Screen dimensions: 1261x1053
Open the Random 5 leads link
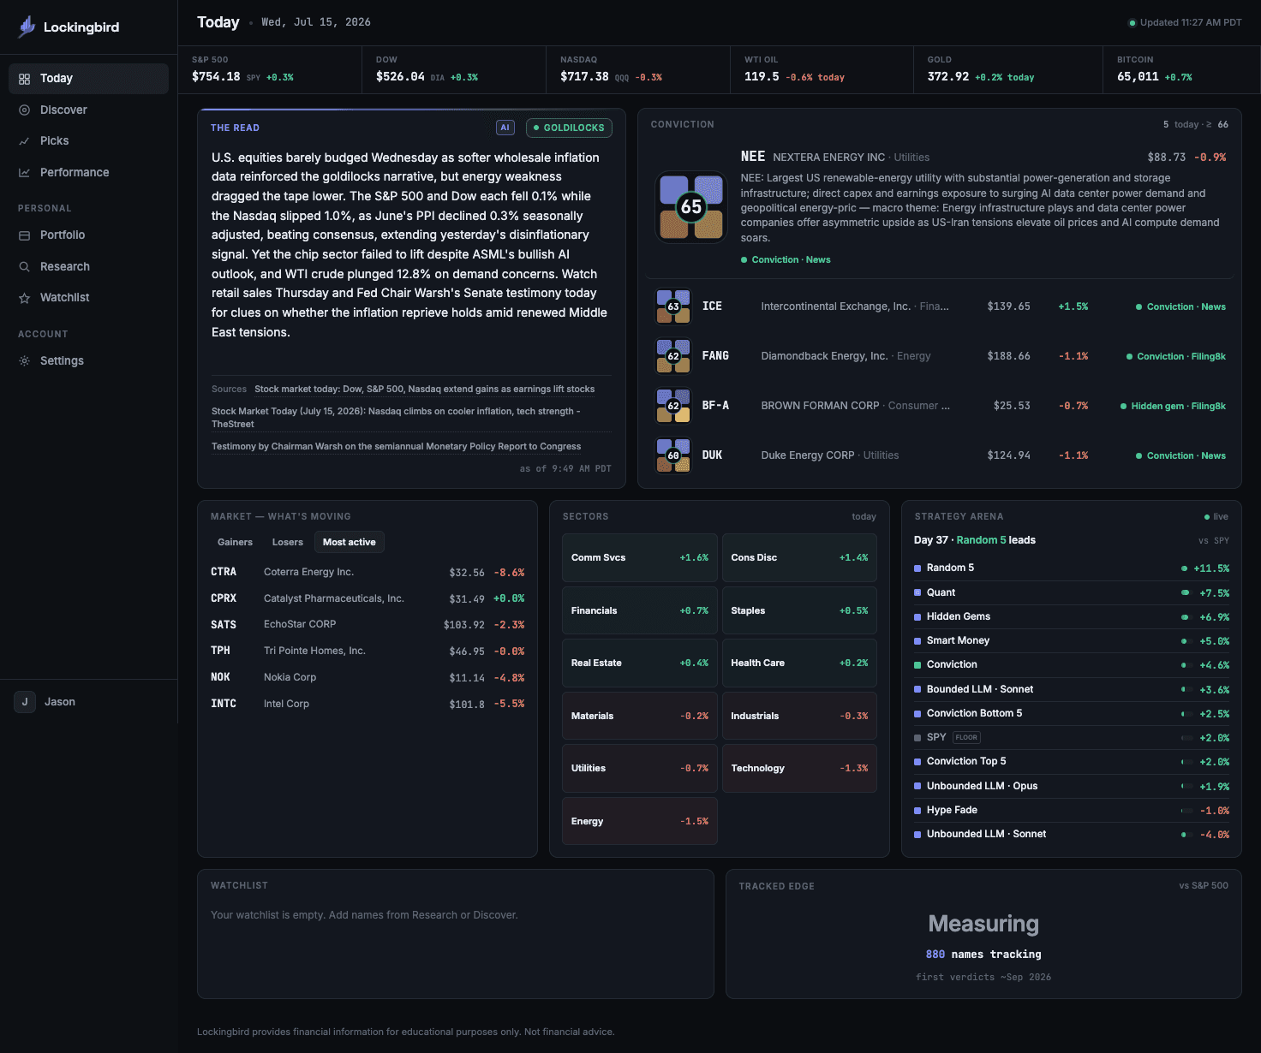click(981, 540)
